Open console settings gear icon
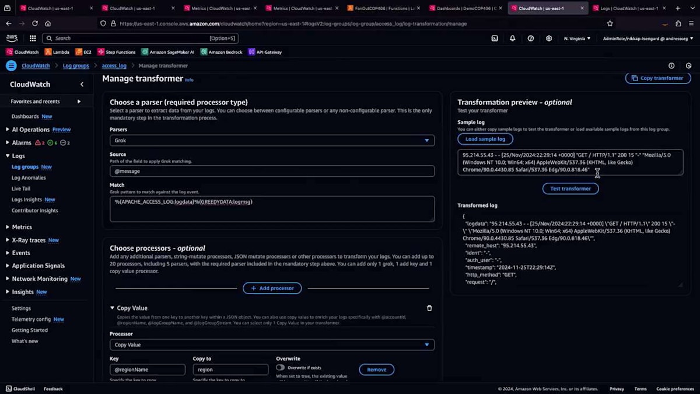Viewport: 700px width, 394px height. (x=548, y=38)
